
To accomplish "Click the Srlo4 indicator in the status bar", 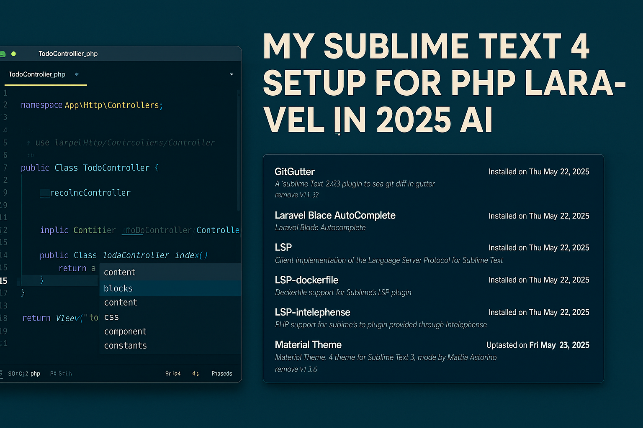I will tap(173, 373).
